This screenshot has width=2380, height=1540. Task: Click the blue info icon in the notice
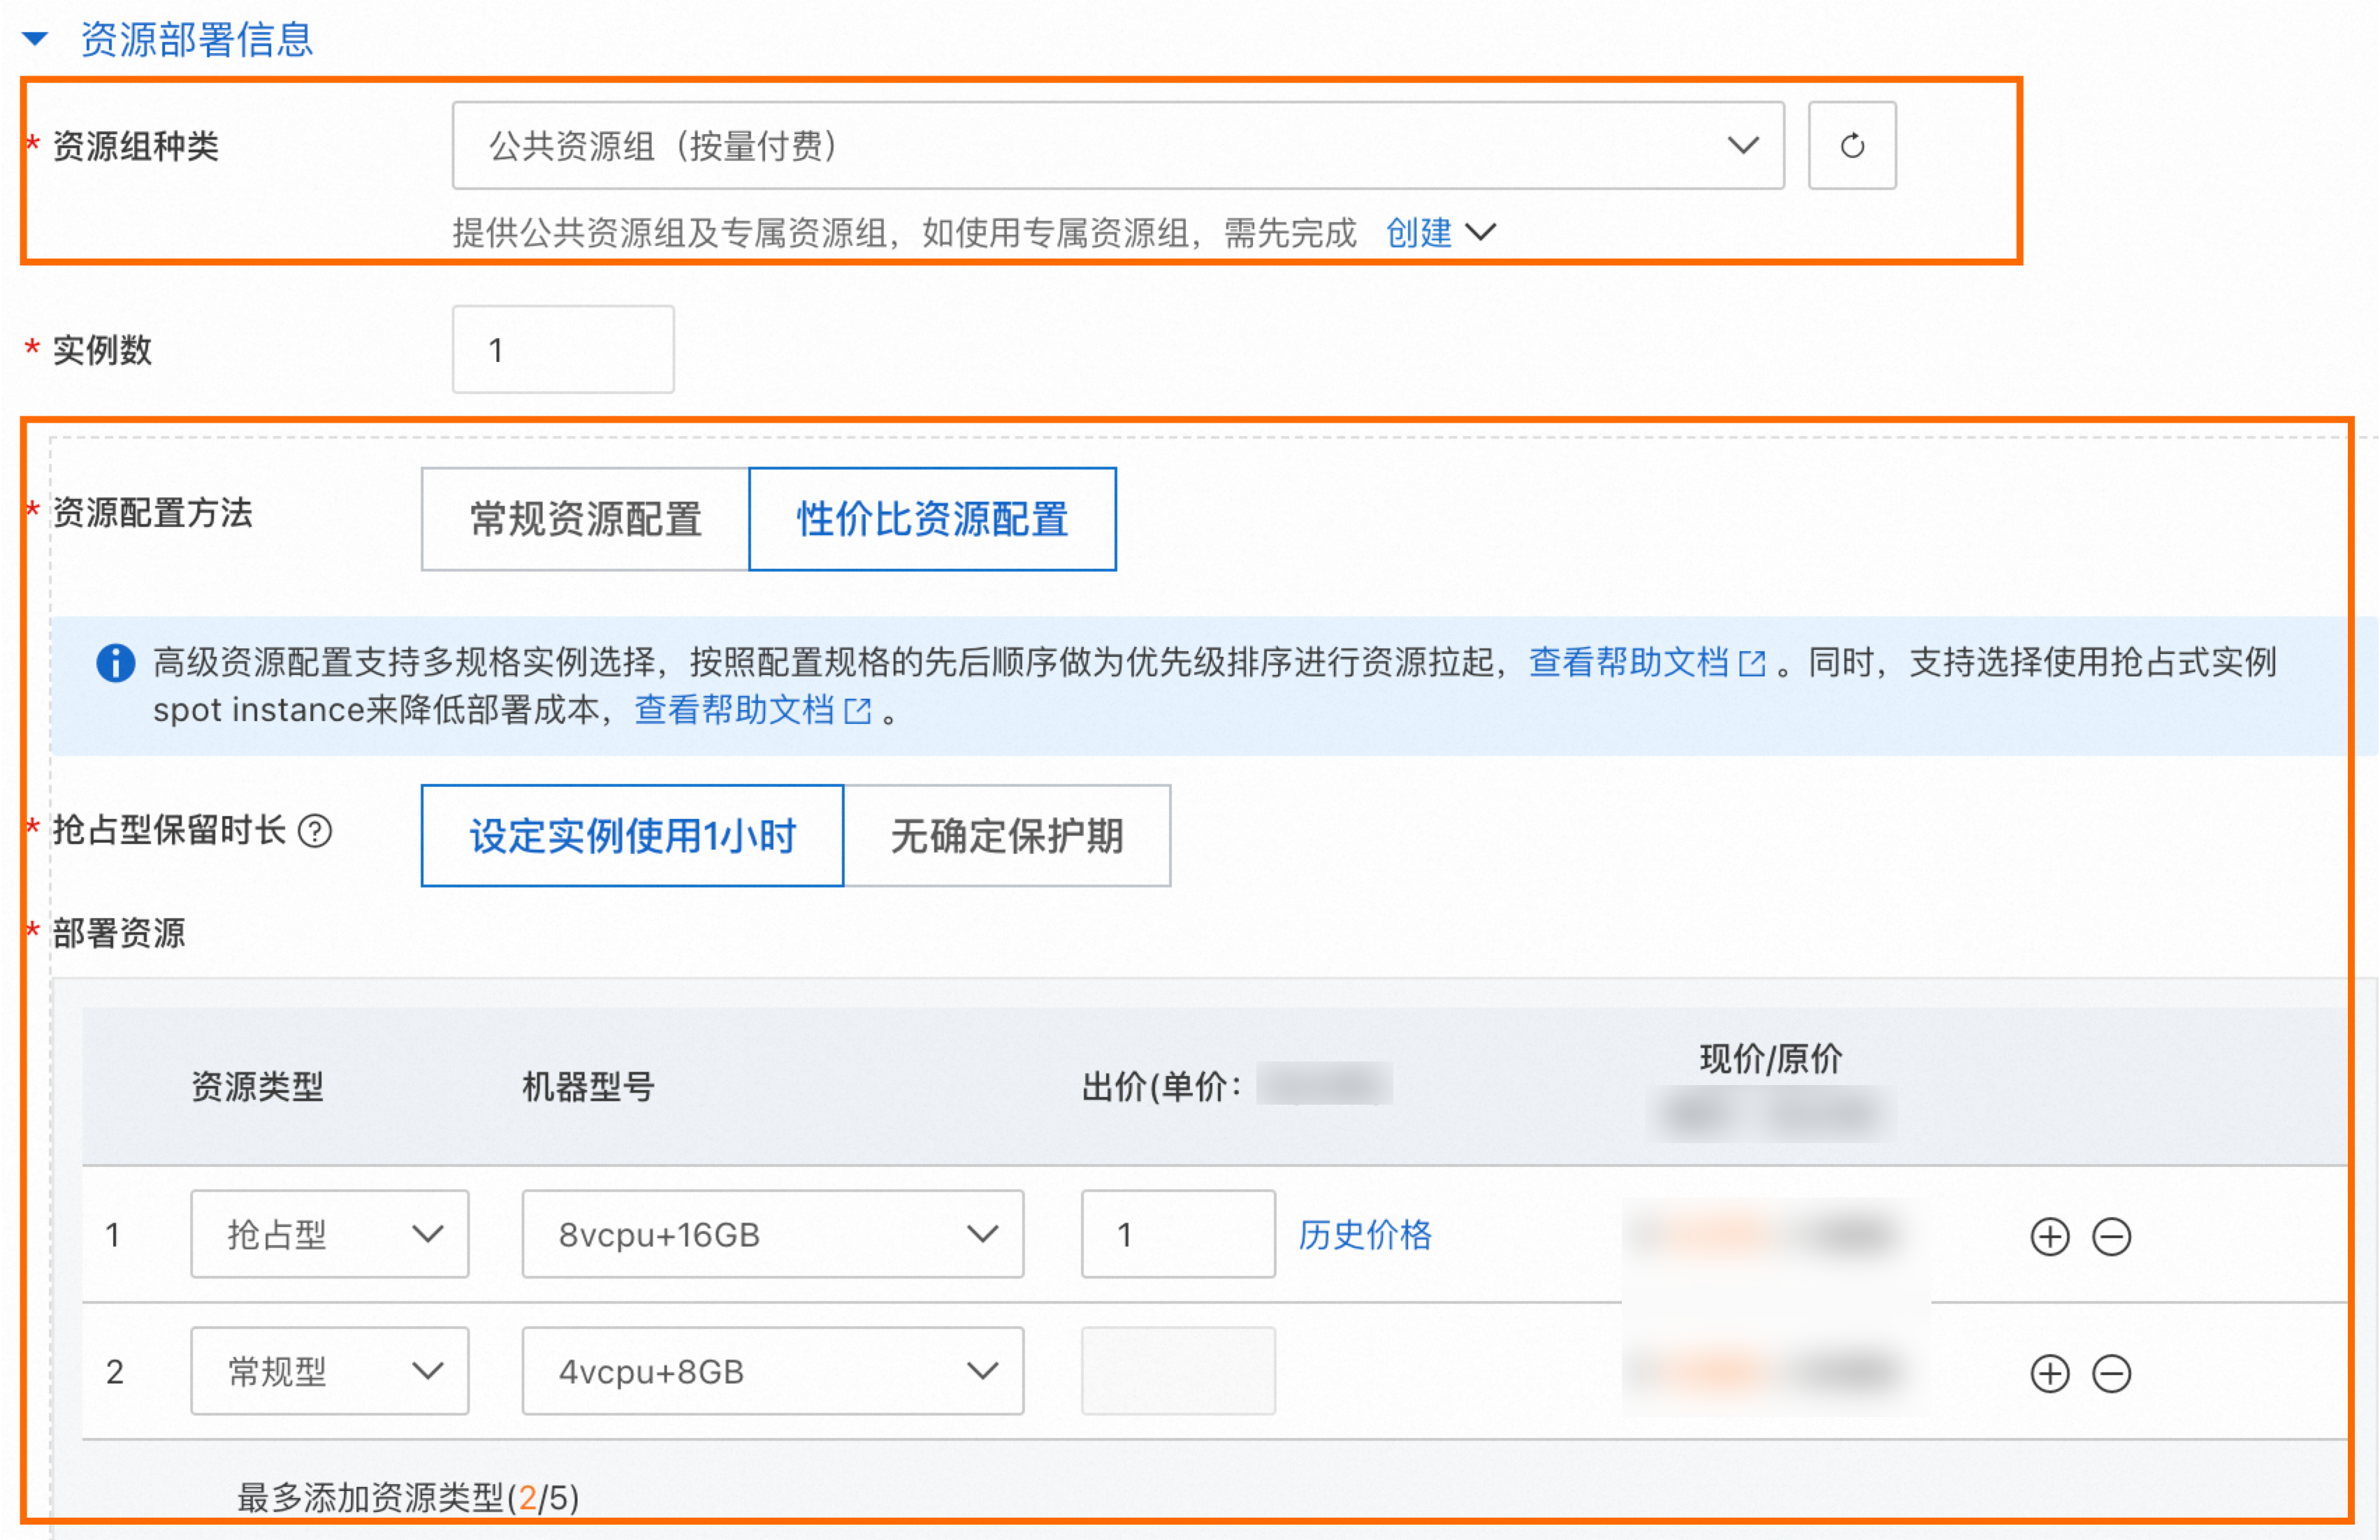[x=116, y=662]
